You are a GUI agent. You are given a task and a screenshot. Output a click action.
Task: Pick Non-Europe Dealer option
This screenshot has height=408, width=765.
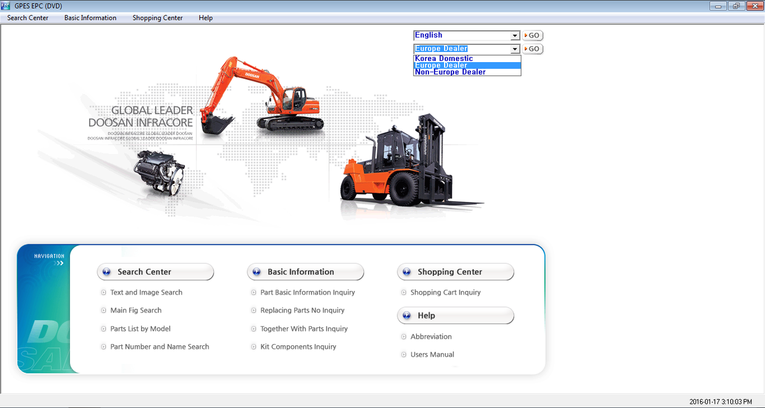coord(467,72)
